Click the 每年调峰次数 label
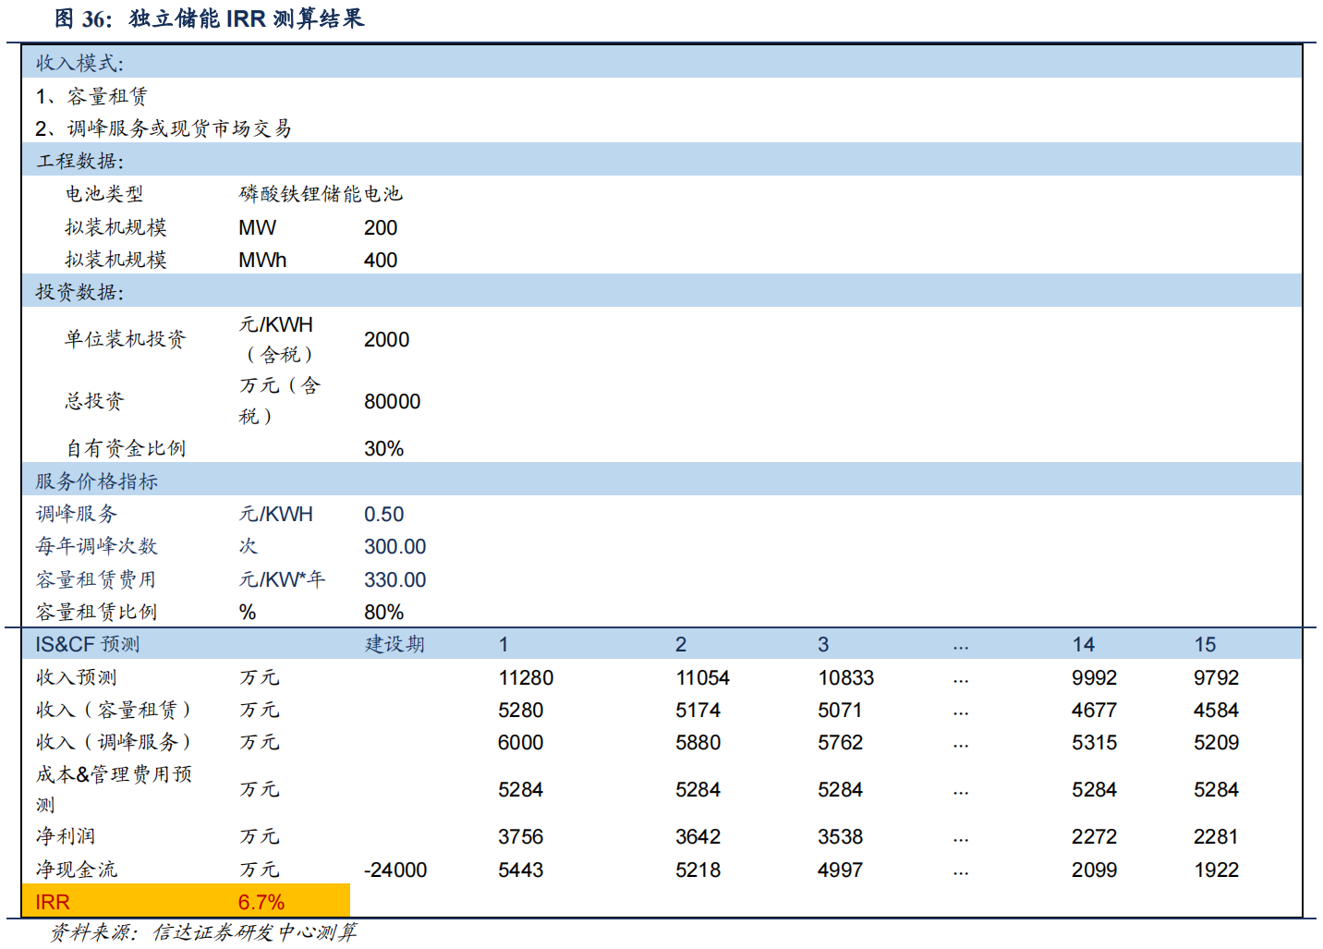 97,546
